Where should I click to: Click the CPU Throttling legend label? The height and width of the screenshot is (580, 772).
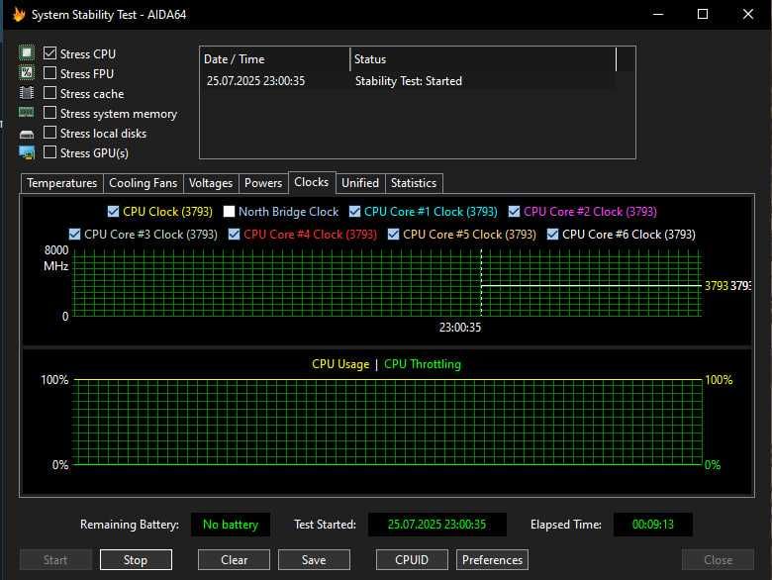[423, 364]
